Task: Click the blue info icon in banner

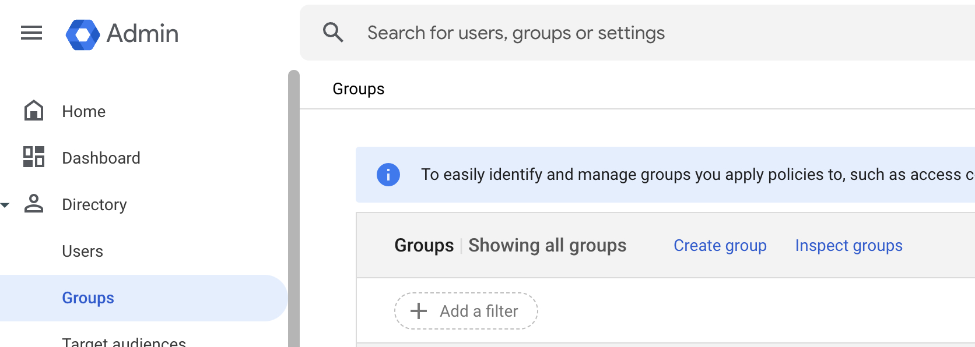Action: pyautogui.click(x=388, y=175)
